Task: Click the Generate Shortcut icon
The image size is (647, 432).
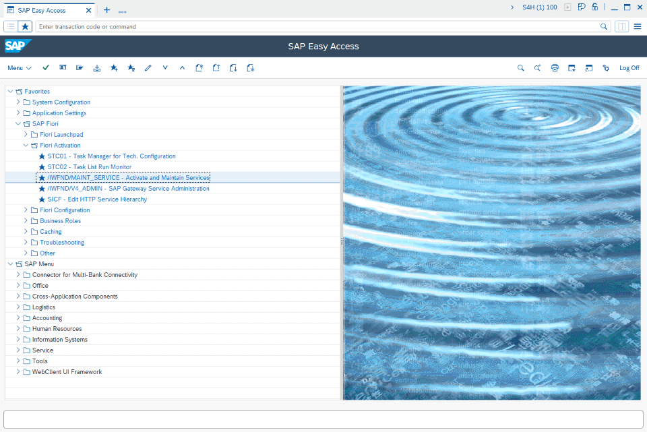Action: coord(588,67)
